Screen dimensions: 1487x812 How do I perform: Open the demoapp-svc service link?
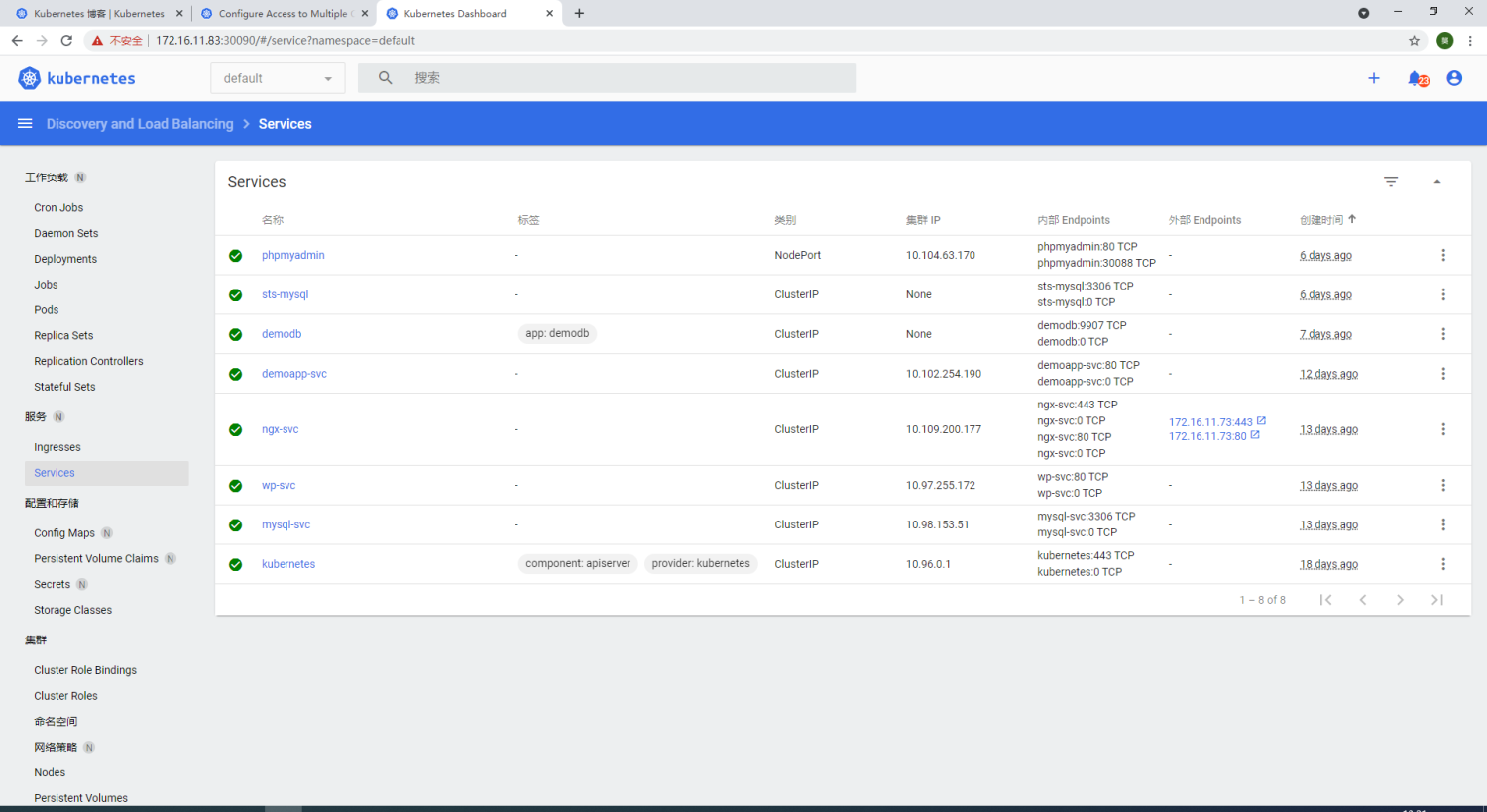pyautogui.click(x=294, y=374)
